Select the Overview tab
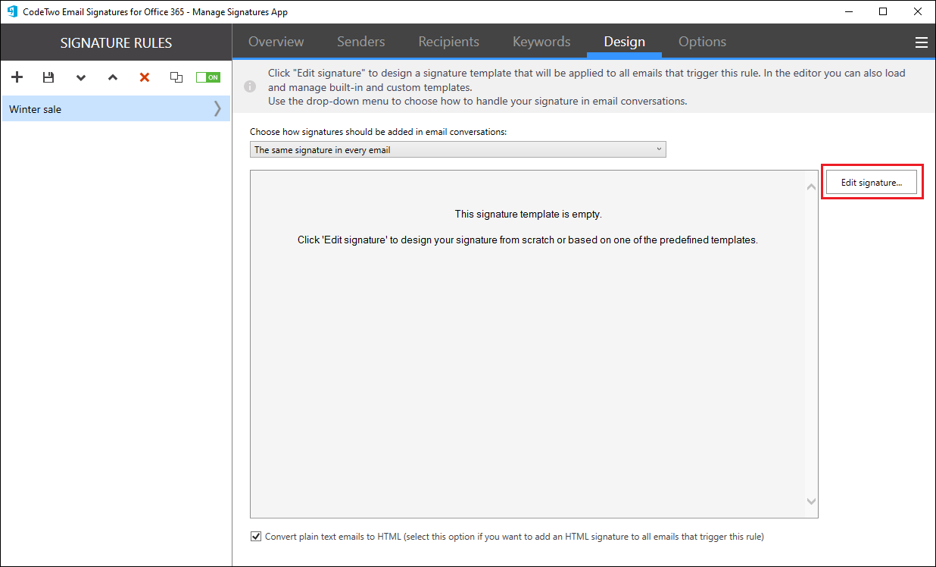Viewport: 936px width, 567px height. tap(276, 42)
